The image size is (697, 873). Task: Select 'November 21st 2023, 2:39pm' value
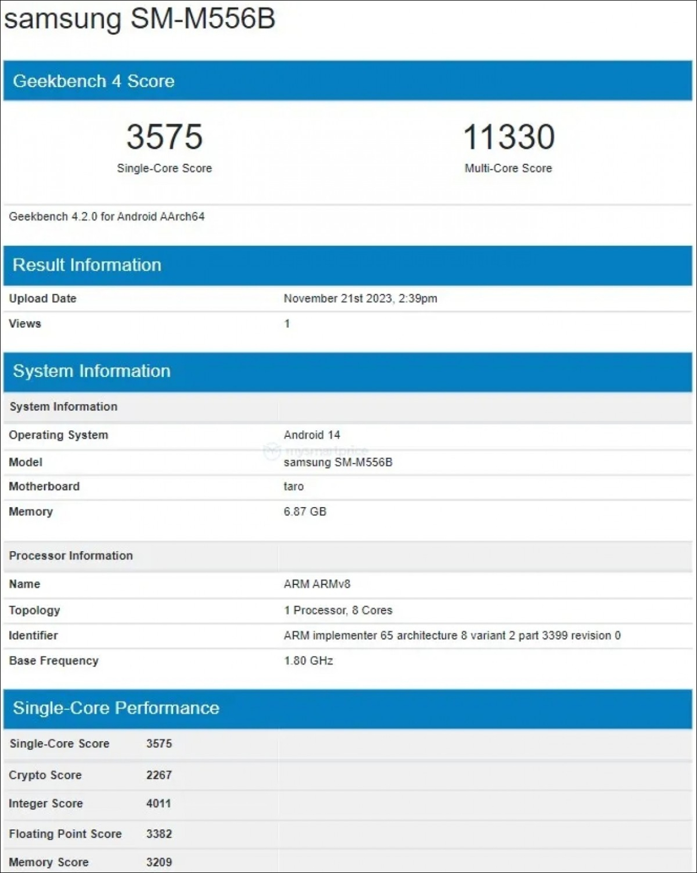click(x=360, y=298)
